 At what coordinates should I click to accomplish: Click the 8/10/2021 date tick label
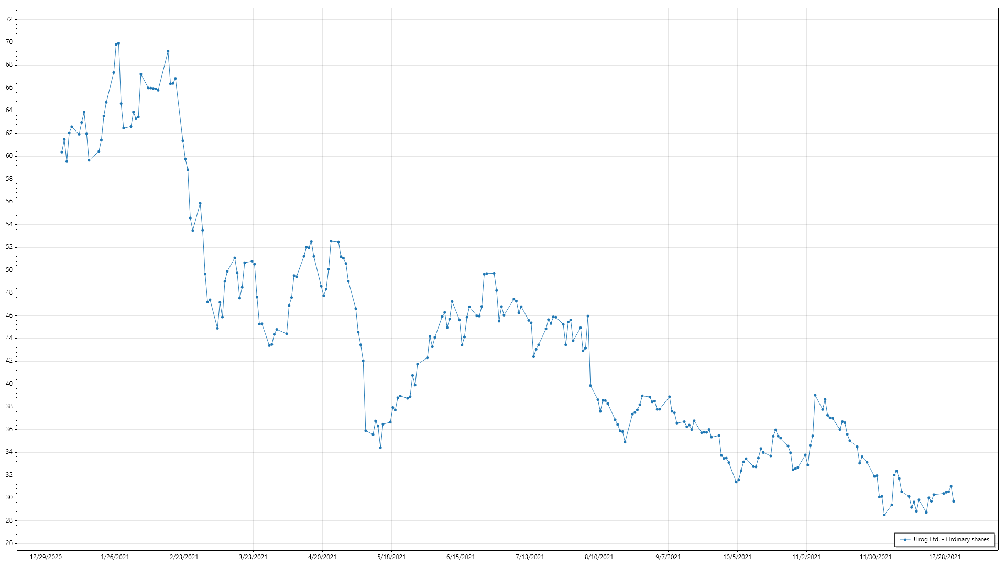599,557
